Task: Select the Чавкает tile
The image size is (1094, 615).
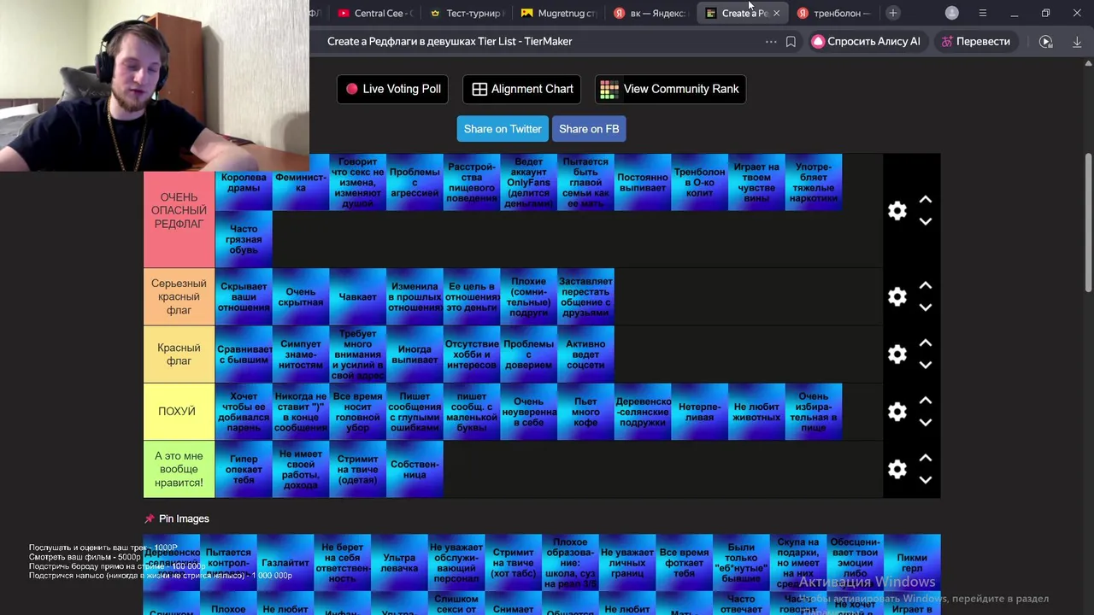Action: tap(357, 296)
